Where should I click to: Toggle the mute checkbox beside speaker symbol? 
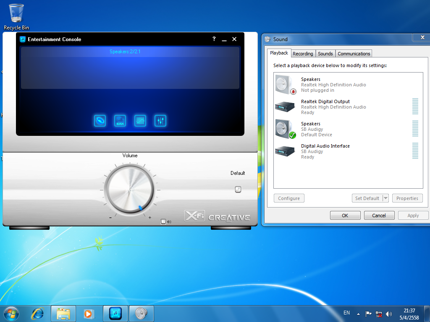pos(163,221)
